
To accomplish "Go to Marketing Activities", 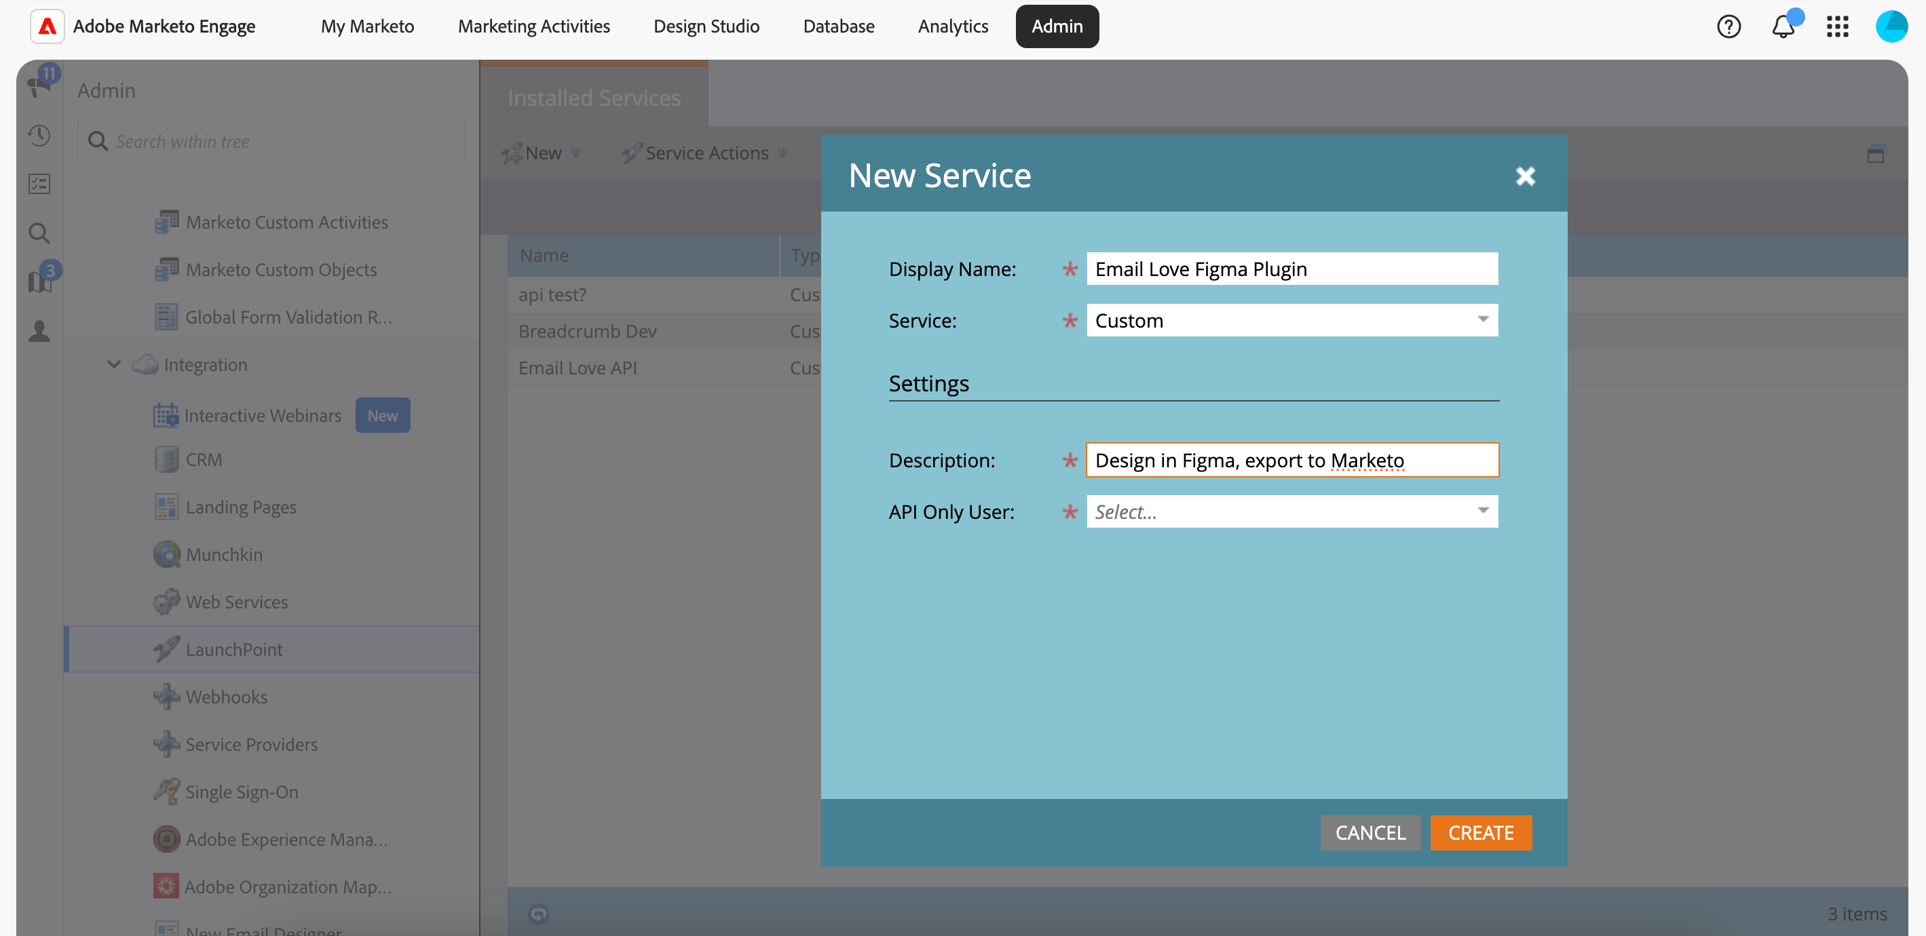I will point(534,27).
